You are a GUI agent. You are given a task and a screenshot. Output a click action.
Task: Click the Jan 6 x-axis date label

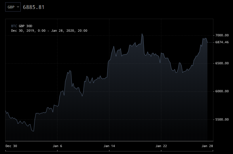(x=57, y=146)
